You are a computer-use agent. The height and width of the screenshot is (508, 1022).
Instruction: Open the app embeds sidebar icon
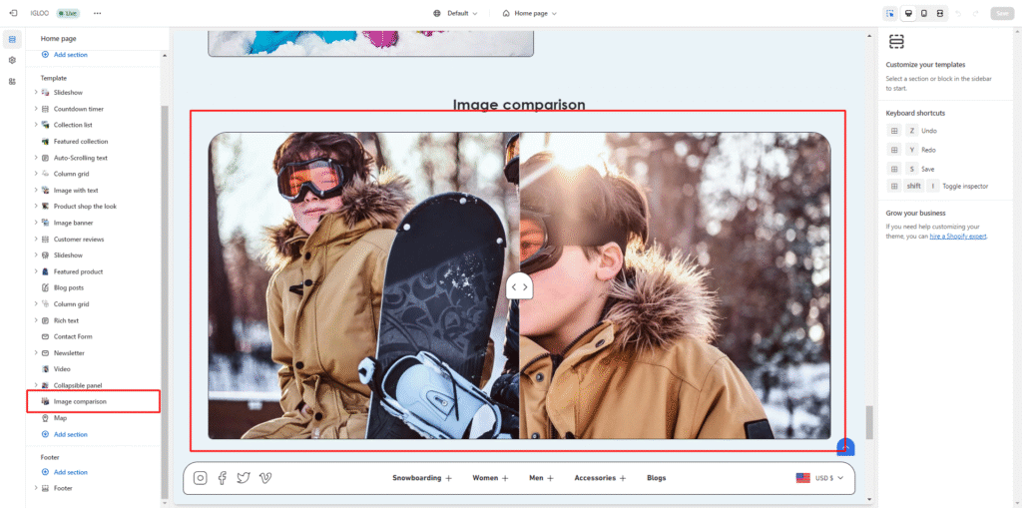[x=12, y=81]
